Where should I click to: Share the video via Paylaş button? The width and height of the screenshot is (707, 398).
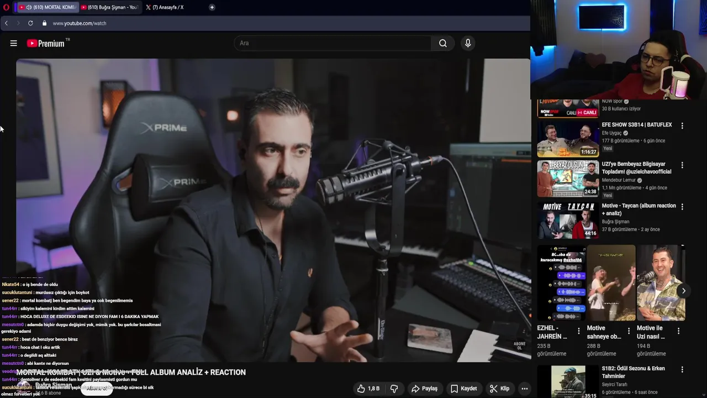[424, 389]
